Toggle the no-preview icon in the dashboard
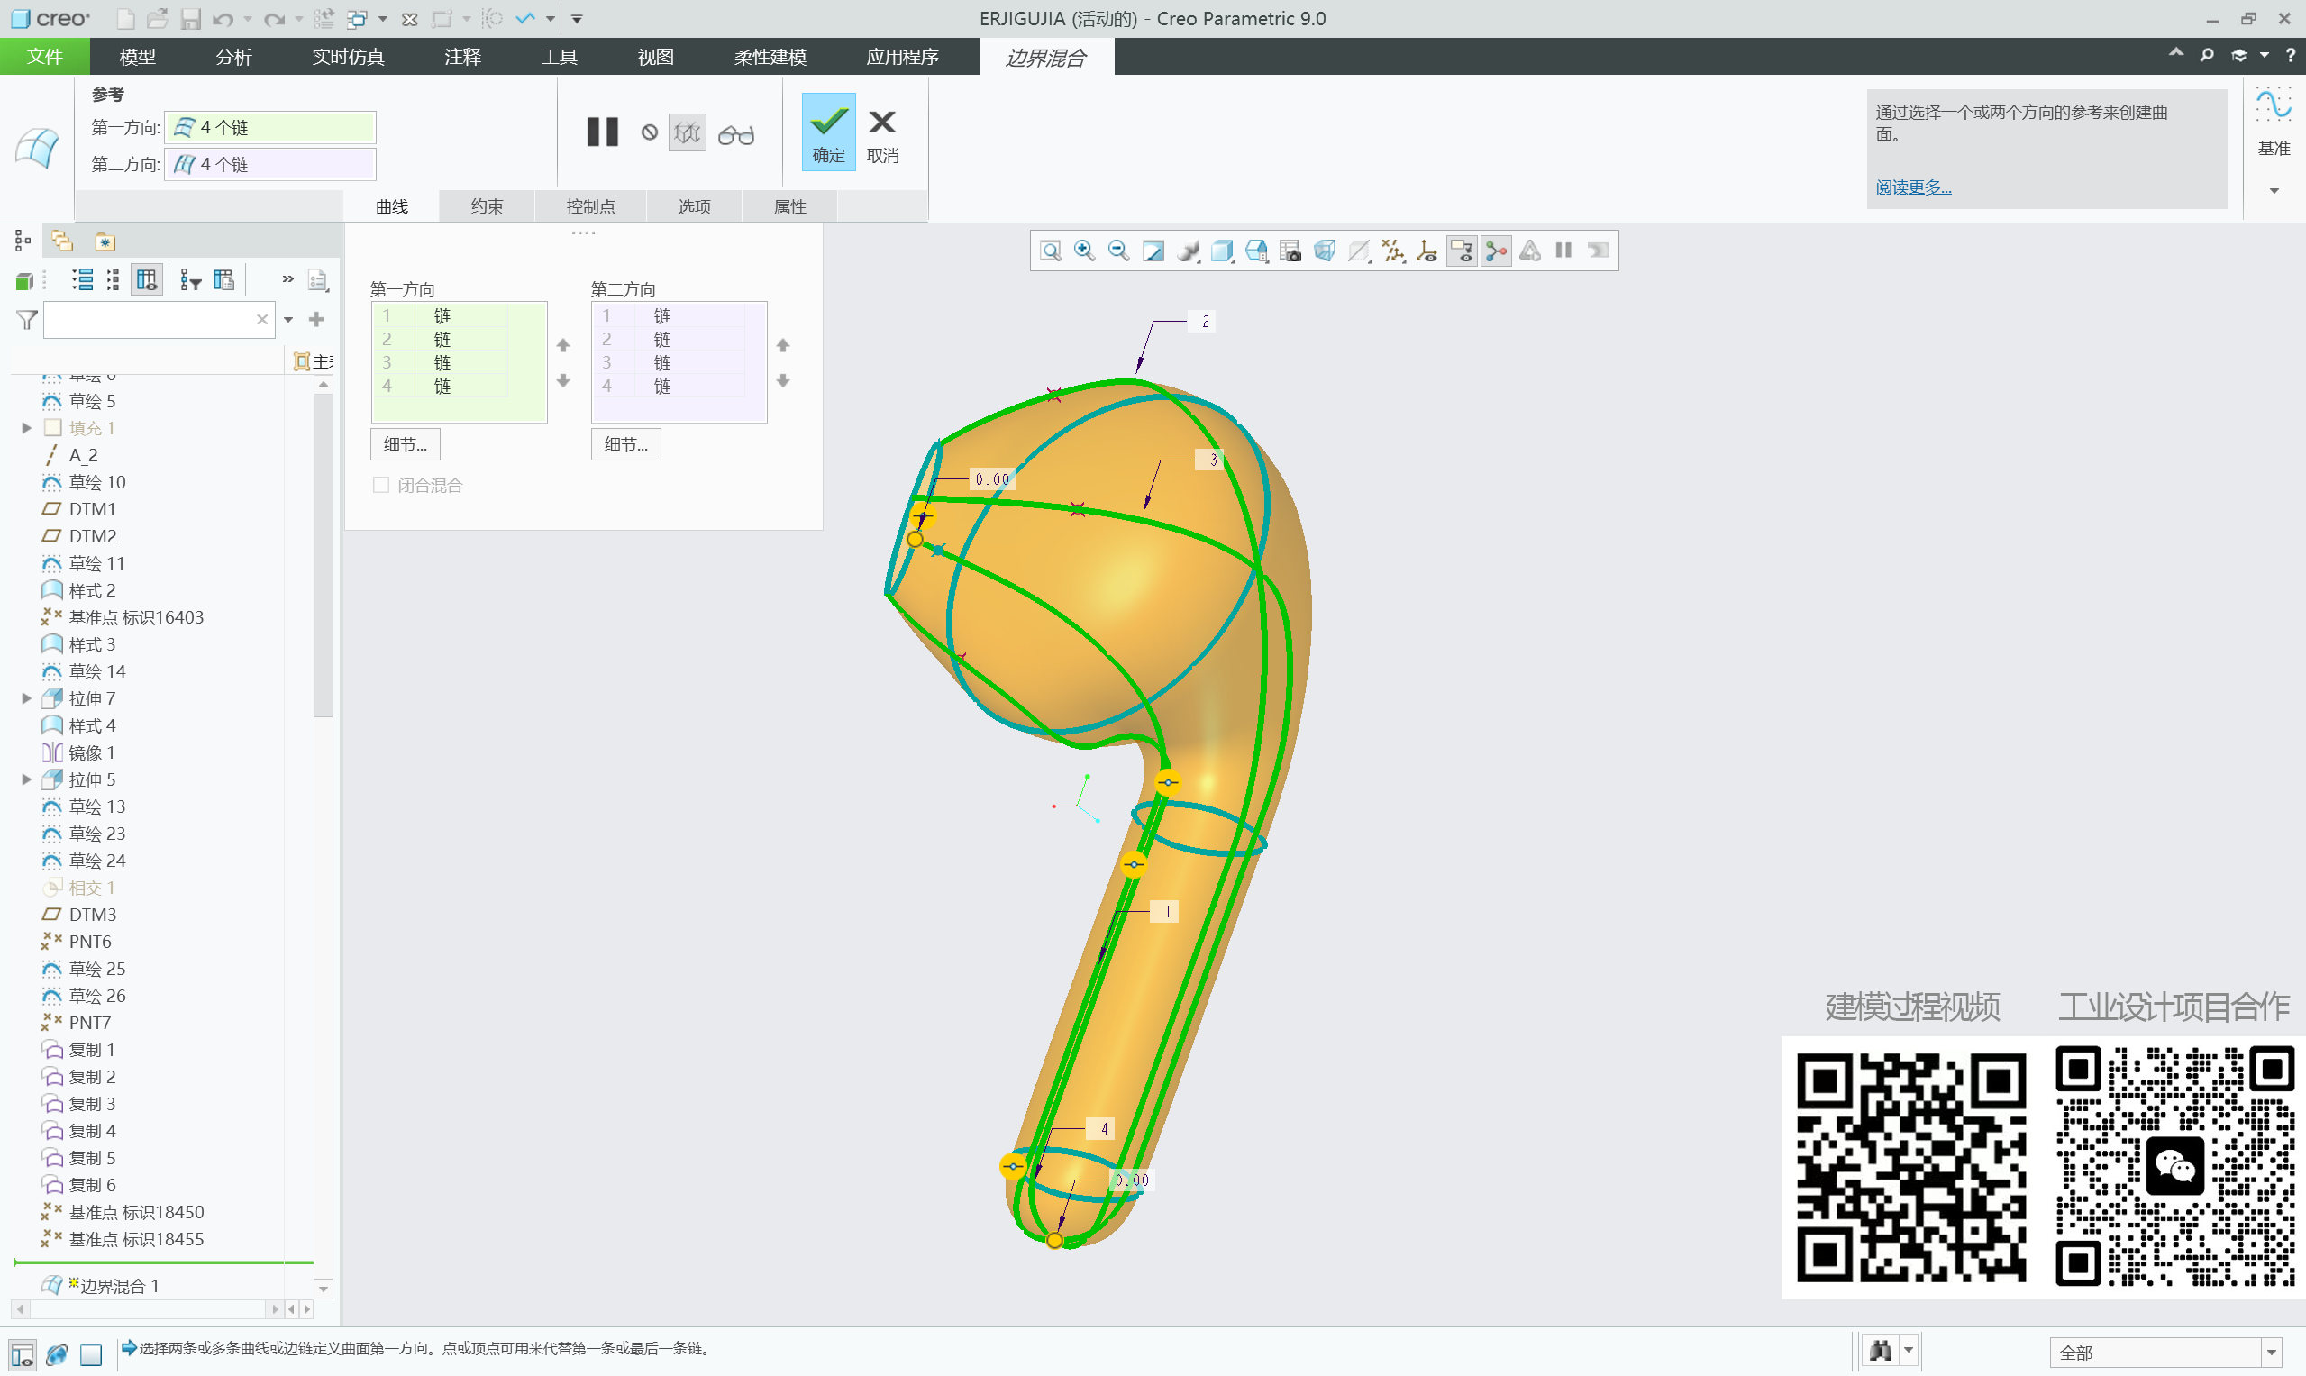 tap(648, 132)
